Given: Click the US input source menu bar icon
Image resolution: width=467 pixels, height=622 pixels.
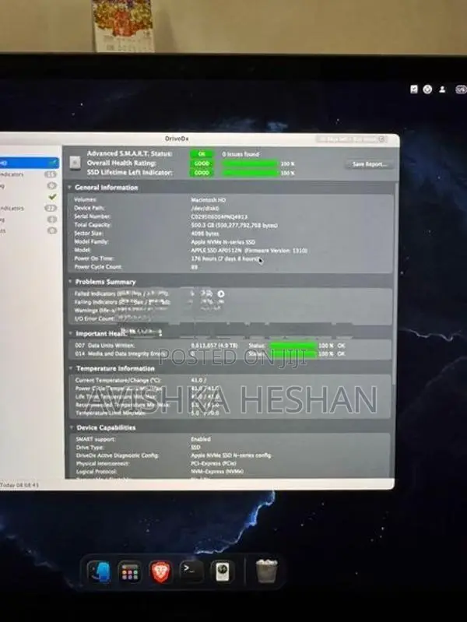Looking at the screenshot, I should coord(461,90).
